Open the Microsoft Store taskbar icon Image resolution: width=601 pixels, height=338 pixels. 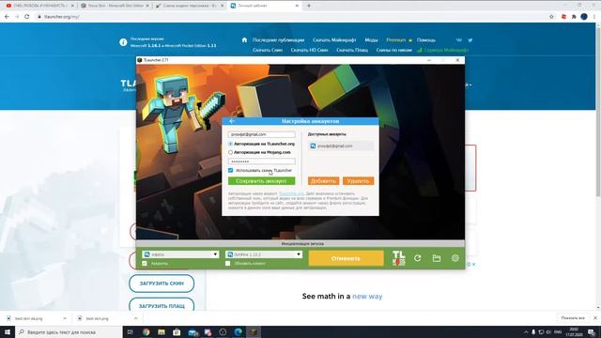tap(177, 332)
